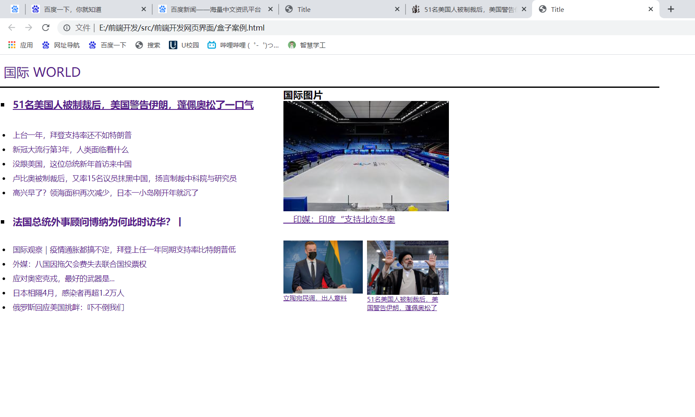The height and width of the screenshot is (417, 695).
Task: Open the 搜索 bookmark icon
Action: (140, 45)
